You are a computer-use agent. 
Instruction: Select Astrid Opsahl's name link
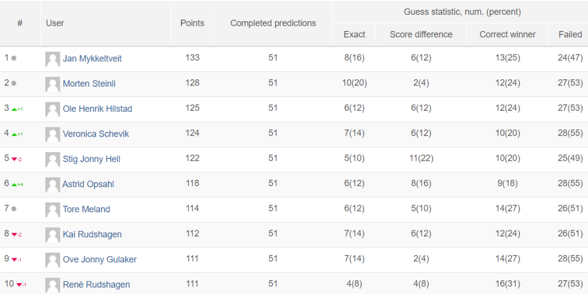(88, 184)
